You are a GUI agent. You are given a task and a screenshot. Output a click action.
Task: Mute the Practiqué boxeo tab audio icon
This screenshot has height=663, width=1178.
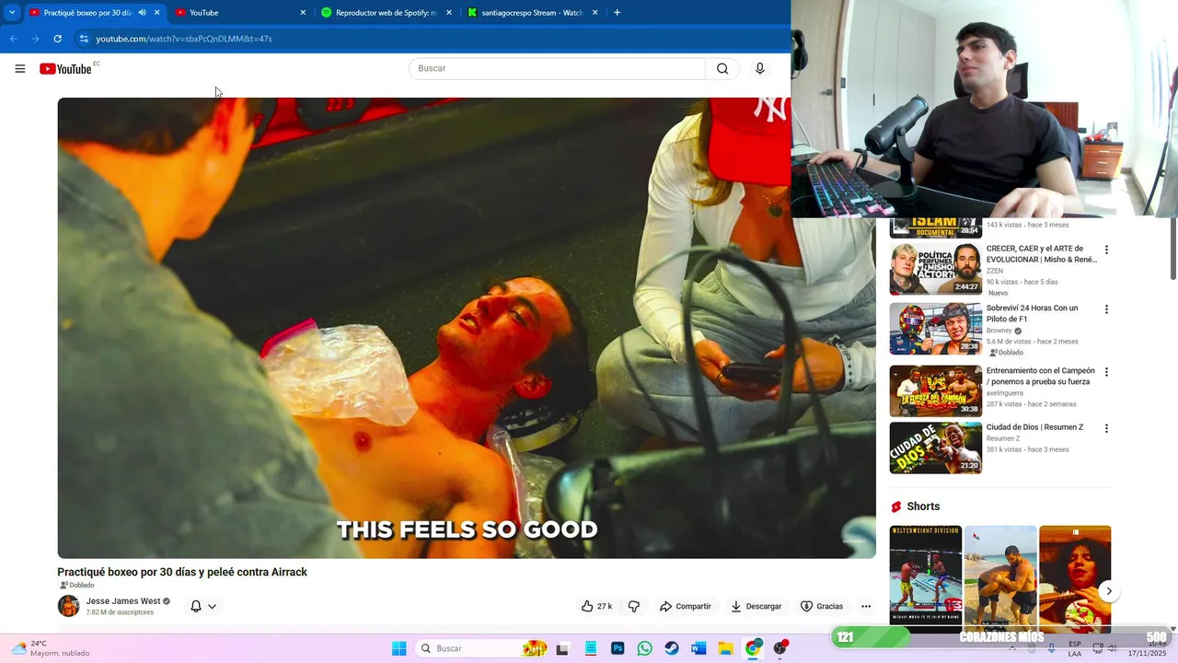[142, 13]
